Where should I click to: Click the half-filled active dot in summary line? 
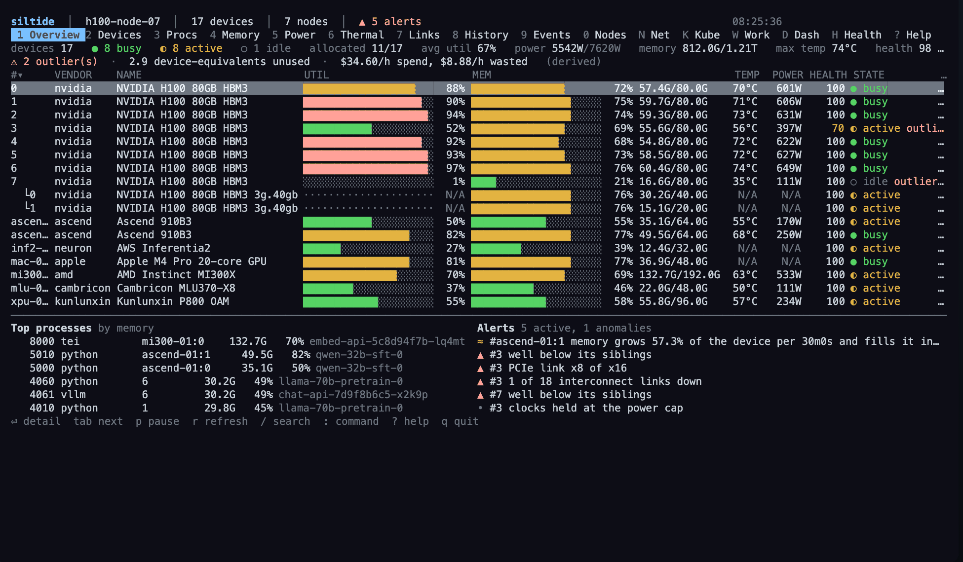click(x=163, y=48)
